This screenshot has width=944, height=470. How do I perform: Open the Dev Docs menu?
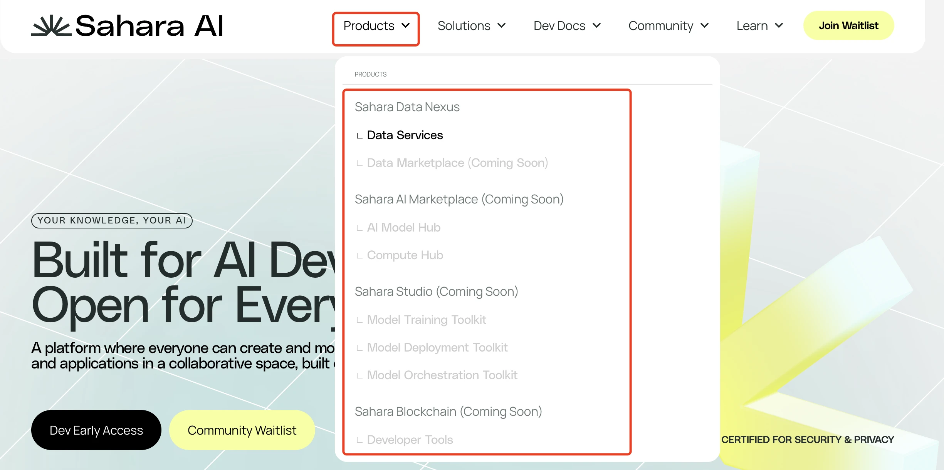(x=567, y=26)
